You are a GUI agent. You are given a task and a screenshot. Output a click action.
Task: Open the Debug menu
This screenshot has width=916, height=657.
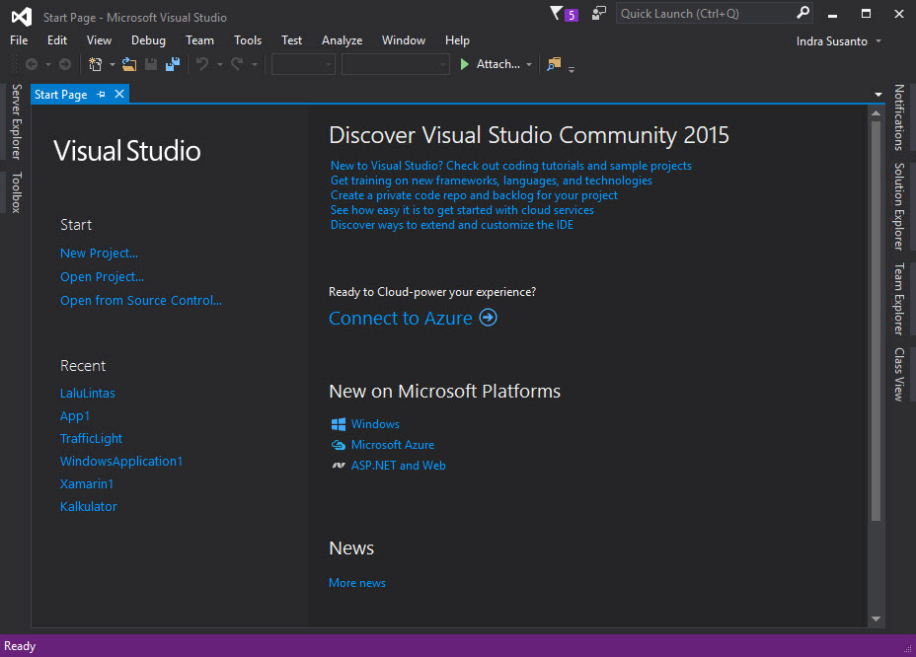pyautogui.click(x=148, y=40)
